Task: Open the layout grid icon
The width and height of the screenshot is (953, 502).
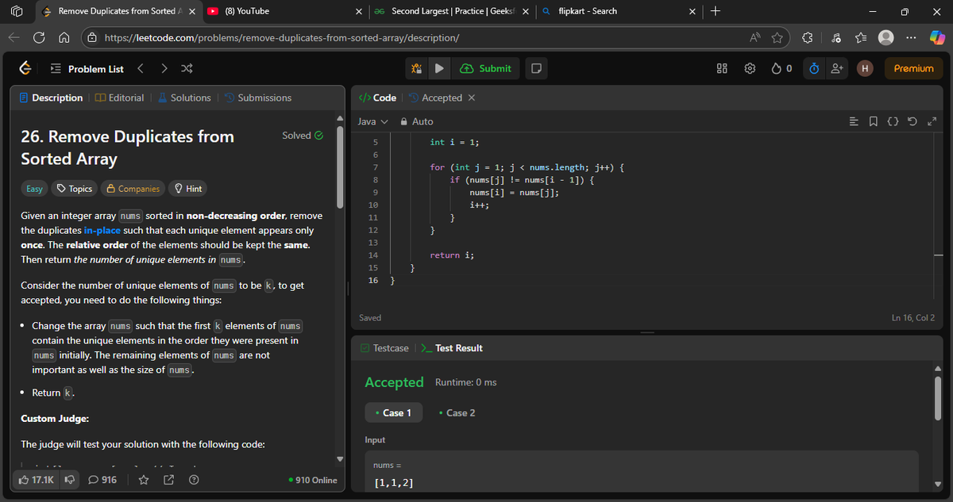Action: coord(723,69)
